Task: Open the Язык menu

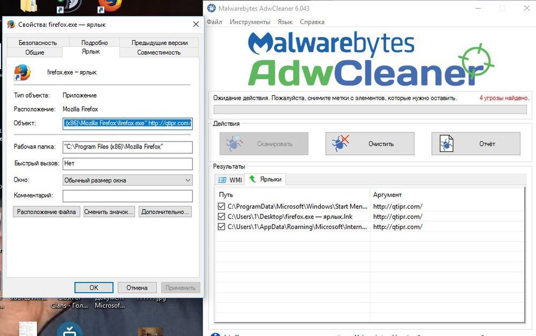Action: (x=285, y=22)
